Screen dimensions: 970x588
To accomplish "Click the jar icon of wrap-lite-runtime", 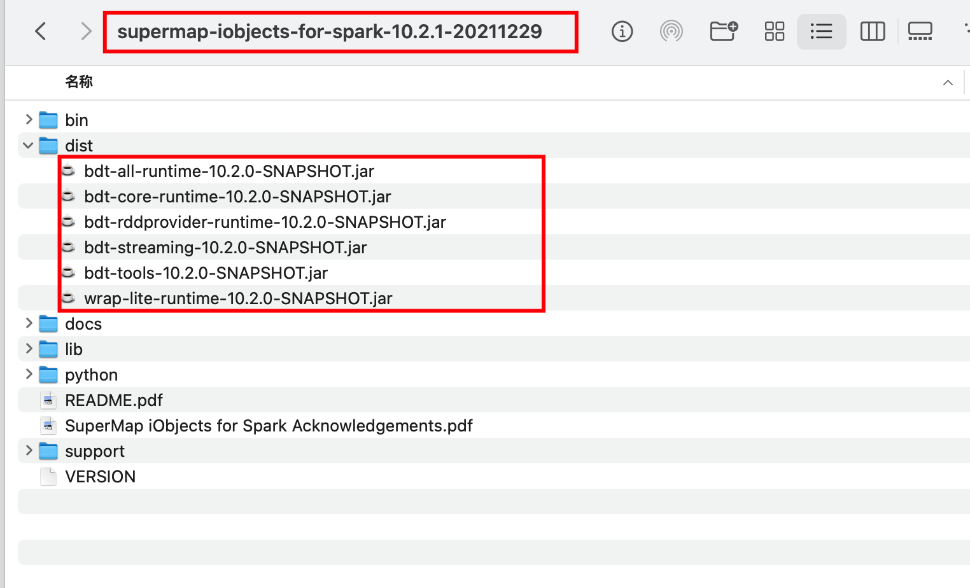I will 68,298.
